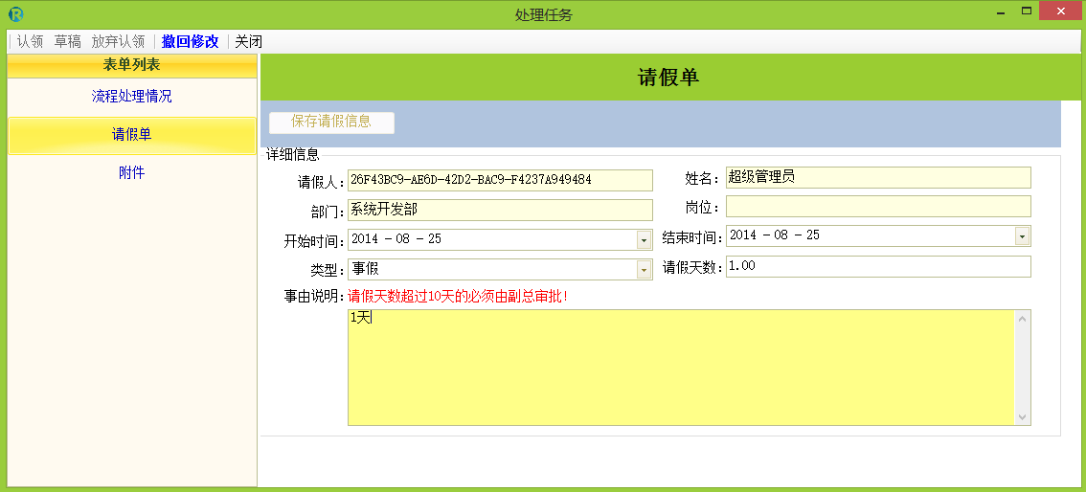The image size is (1086, 492).
Task: Click the 表单列表 panel header
Action: 131,66
